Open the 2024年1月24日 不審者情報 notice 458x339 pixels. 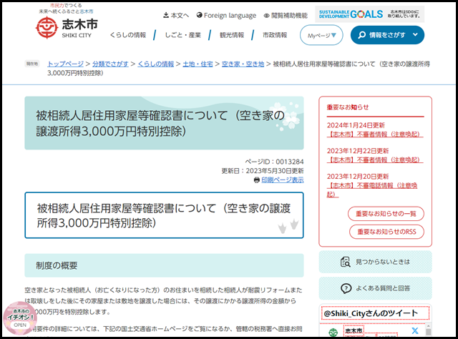(x=375, y=134)
